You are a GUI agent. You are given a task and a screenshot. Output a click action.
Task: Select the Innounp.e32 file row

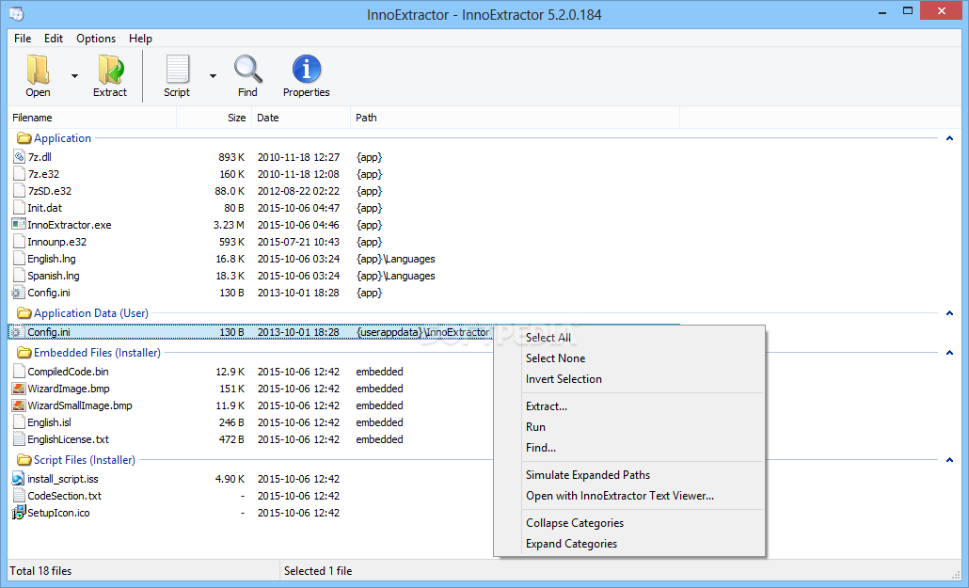pyautogui.click(x=343, y=242)
